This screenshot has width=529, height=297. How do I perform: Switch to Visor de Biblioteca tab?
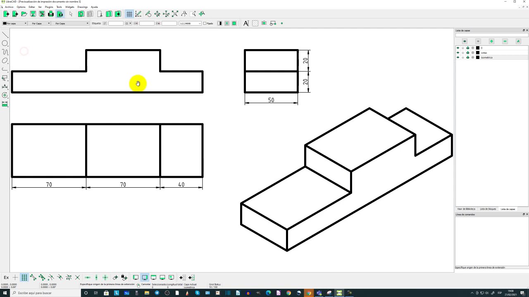click(466, 209)
